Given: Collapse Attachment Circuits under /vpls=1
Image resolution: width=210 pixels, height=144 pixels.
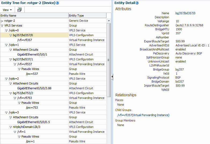Looking at the screenshot, I should (10, 50).
